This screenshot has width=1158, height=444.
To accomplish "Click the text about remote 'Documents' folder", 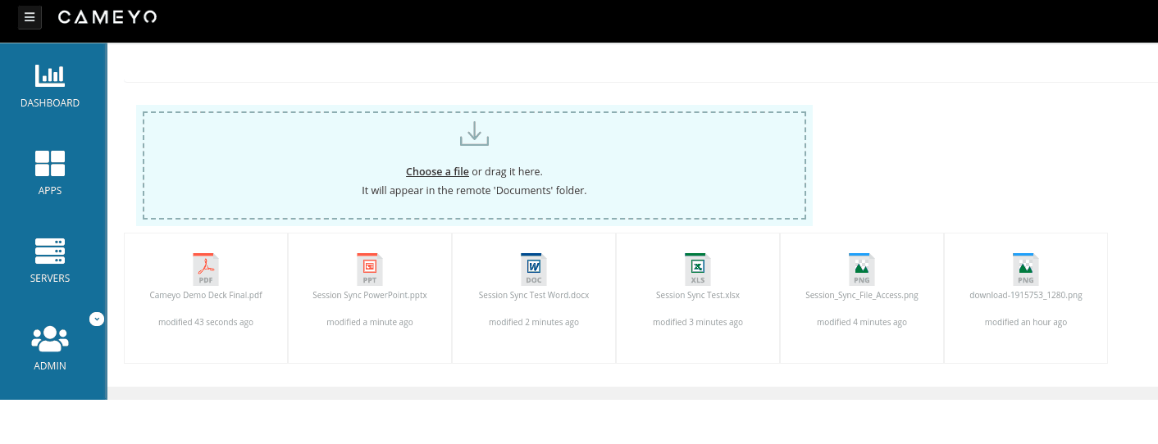I will [x=474, y=190].
